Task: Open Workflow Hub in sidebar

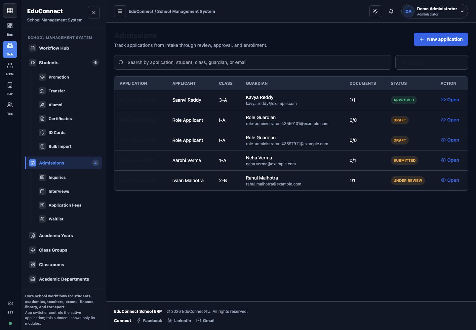Action: [63, 48]
